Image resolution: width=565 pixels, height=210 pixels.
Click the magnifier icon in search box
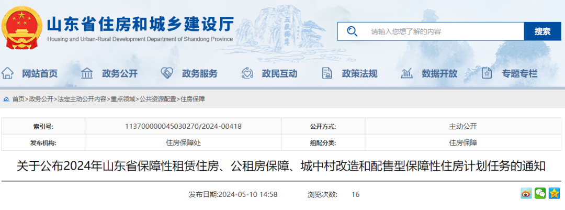click(x=352, y=31)
